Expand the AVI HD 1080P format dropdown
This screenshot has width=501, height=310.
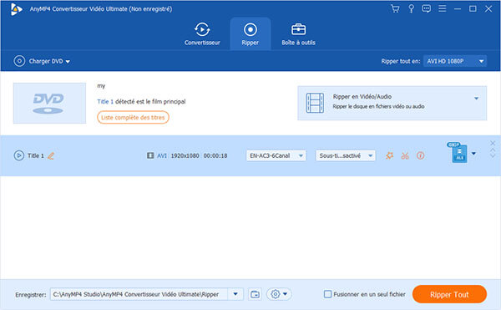click(455, 61)
